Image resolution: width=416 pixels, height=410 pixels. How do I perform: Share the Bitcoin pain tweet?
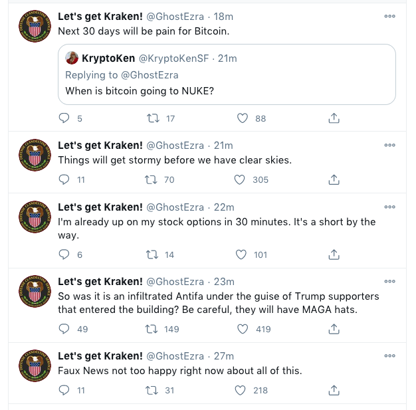click(x=334, y=118)
